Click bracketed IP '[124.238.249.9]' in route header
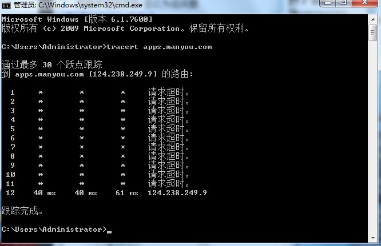381x246 pixels. pyautogui.click(x=123, y=74)
